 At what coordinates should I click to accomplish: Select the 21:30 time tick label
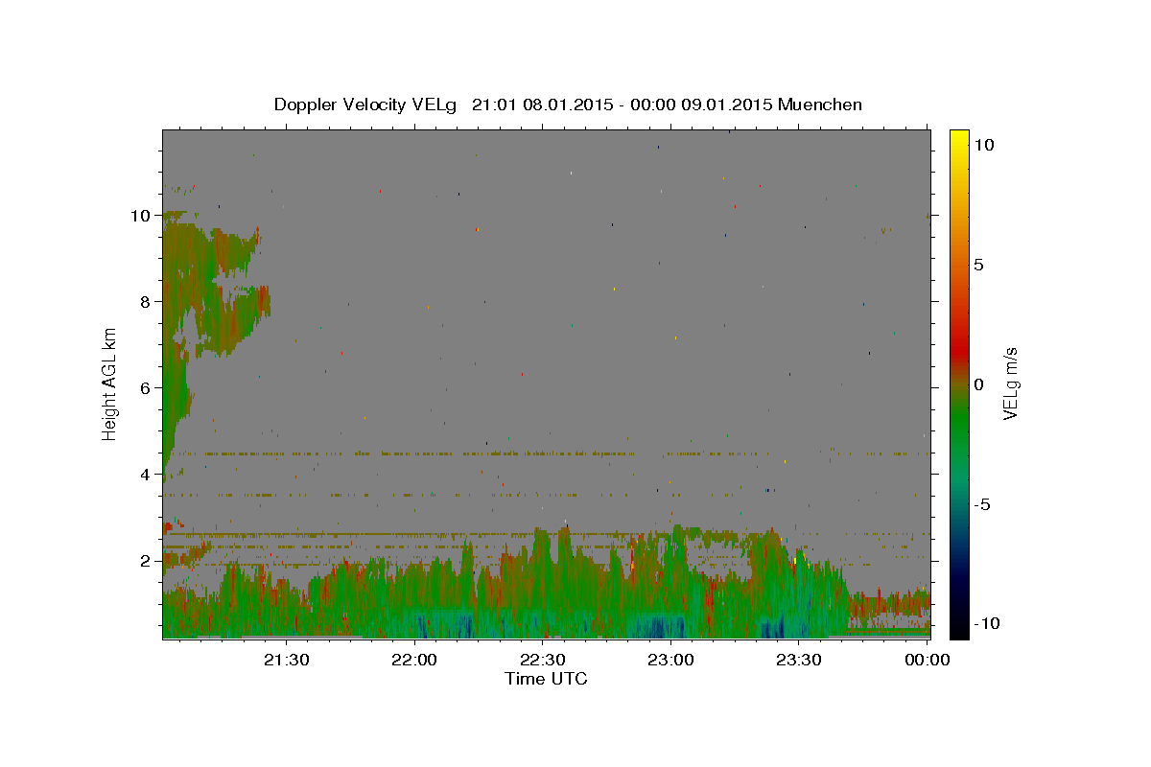[287, 660]
